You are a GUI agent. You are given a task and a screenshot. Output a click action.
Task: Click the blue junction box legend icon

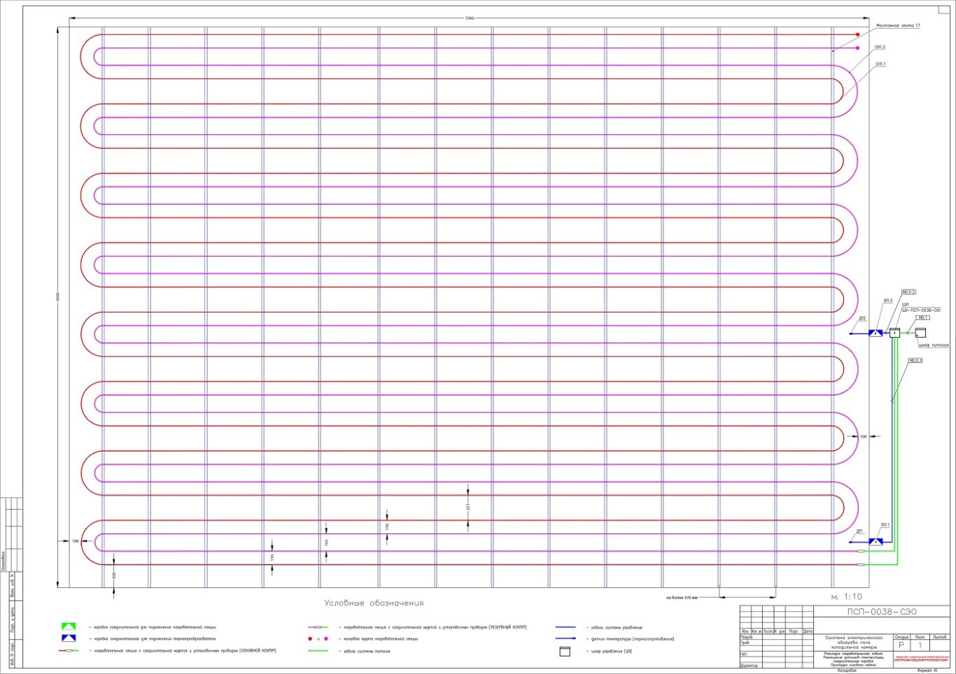click(69, 638)
